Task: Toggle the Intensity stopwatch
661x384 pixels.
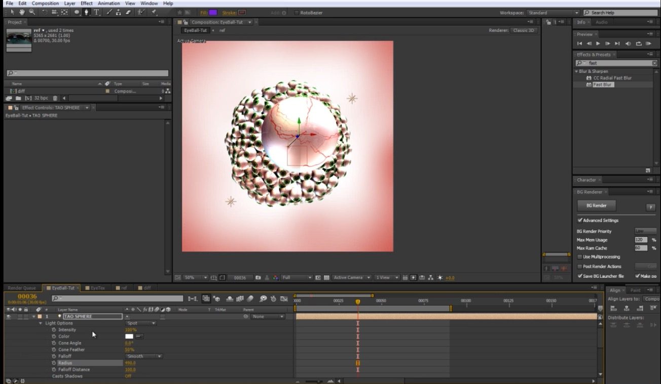Action: (54, 330)
